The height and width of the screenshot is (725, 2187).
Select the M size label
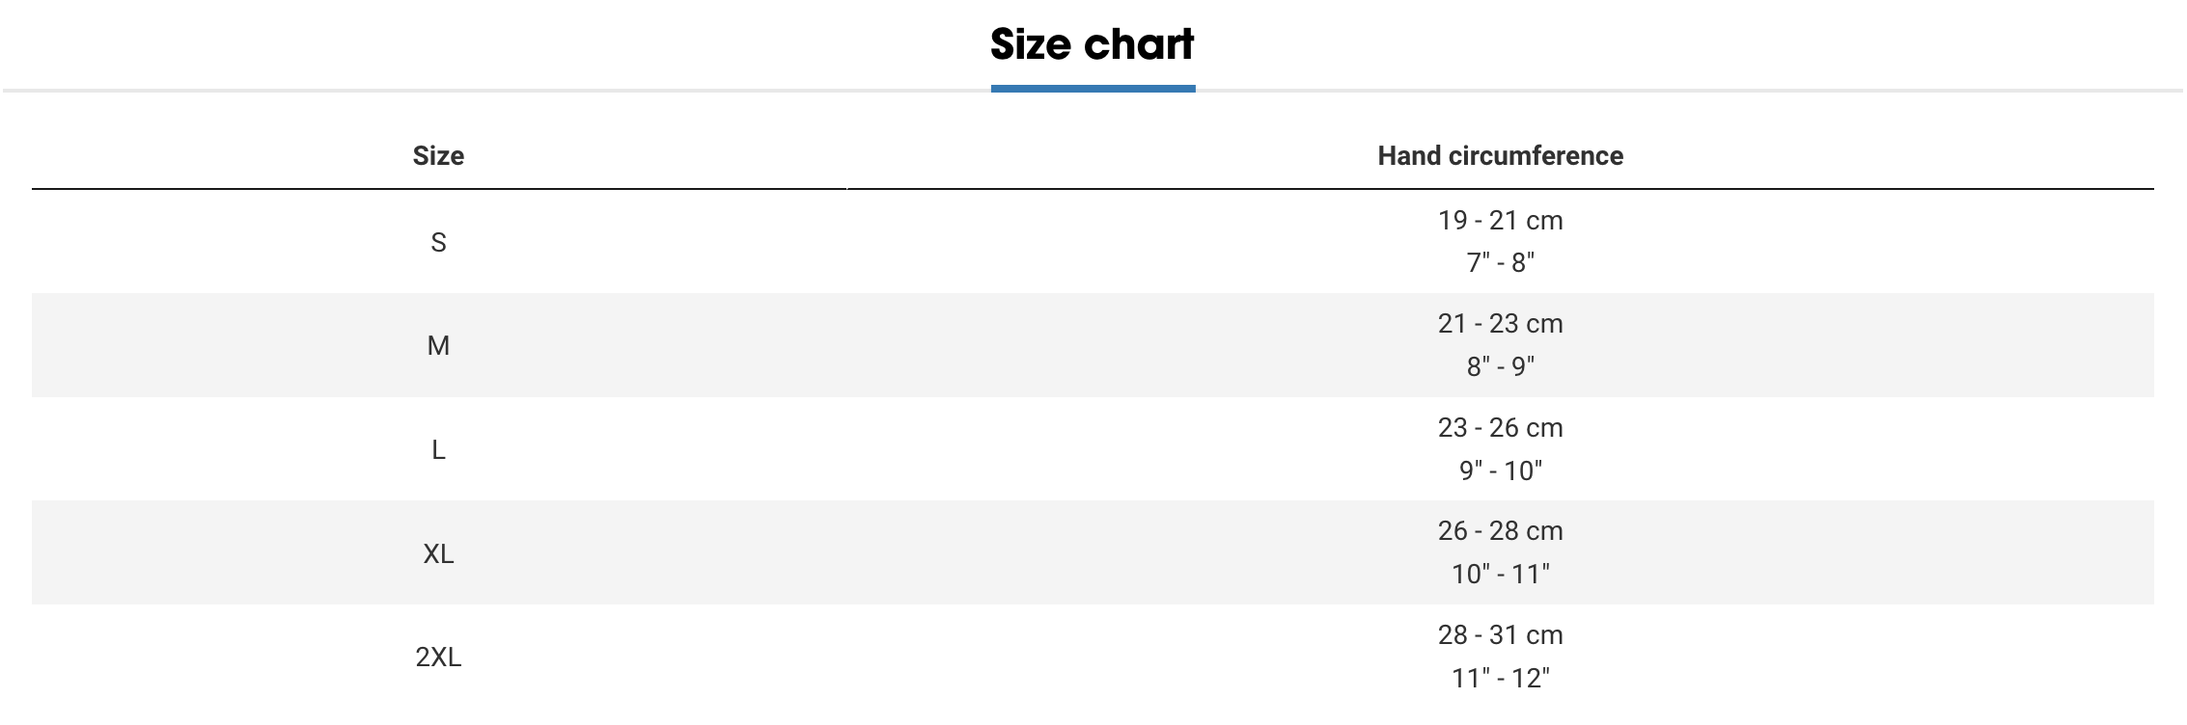(x=438, y=345)
